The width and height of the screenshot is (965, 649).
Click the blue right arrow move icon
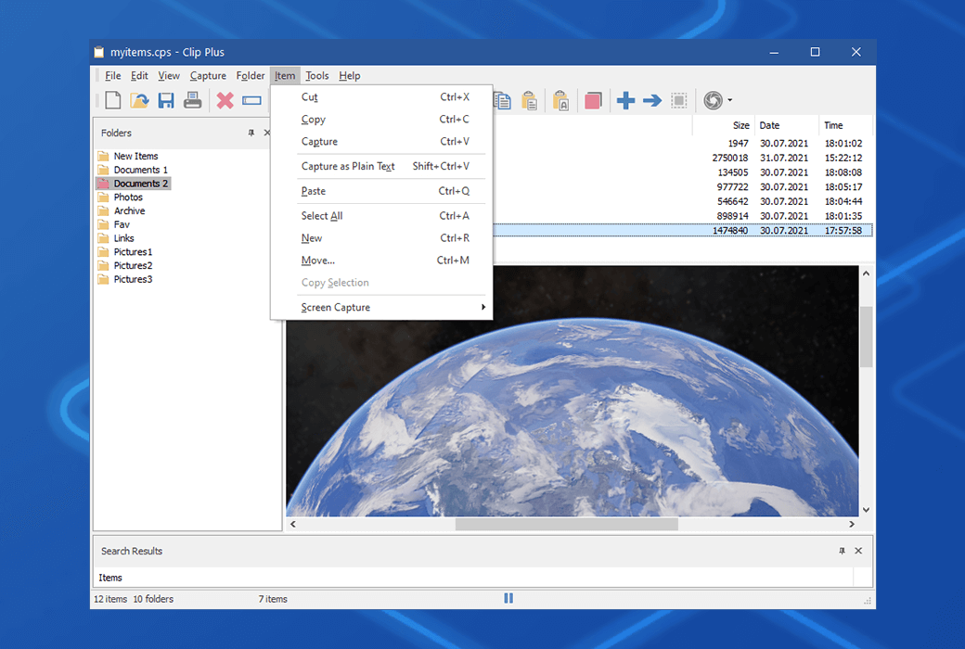(651, 100)
